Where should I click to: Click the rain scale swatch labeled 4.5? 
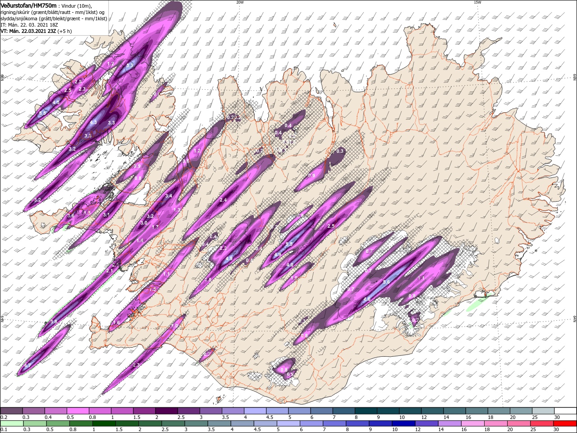tap(265, 424)
